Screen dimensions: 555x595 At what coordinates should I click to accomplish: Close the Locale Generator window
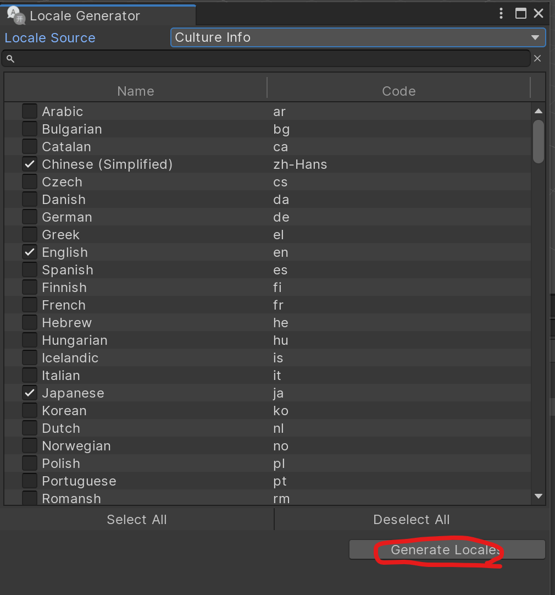539,14
